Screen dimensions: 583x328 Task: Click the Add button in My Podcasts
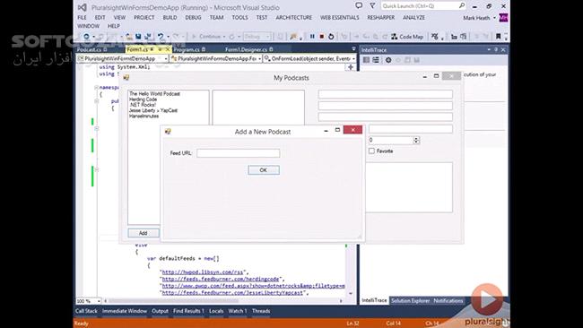click(144, 233)
